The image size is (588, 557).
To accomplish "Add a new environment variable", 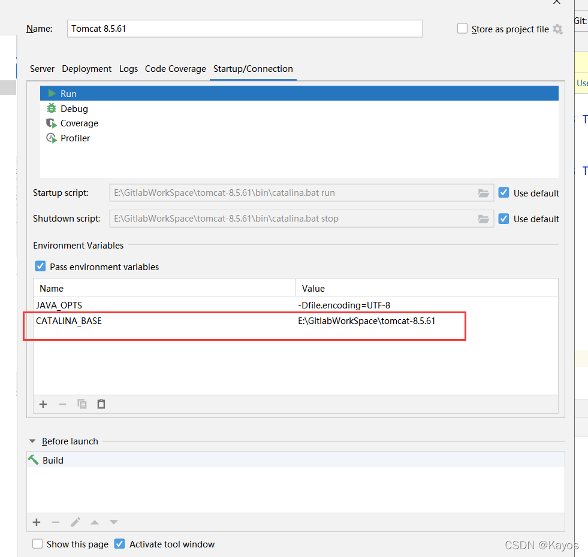I will [43, 404].
